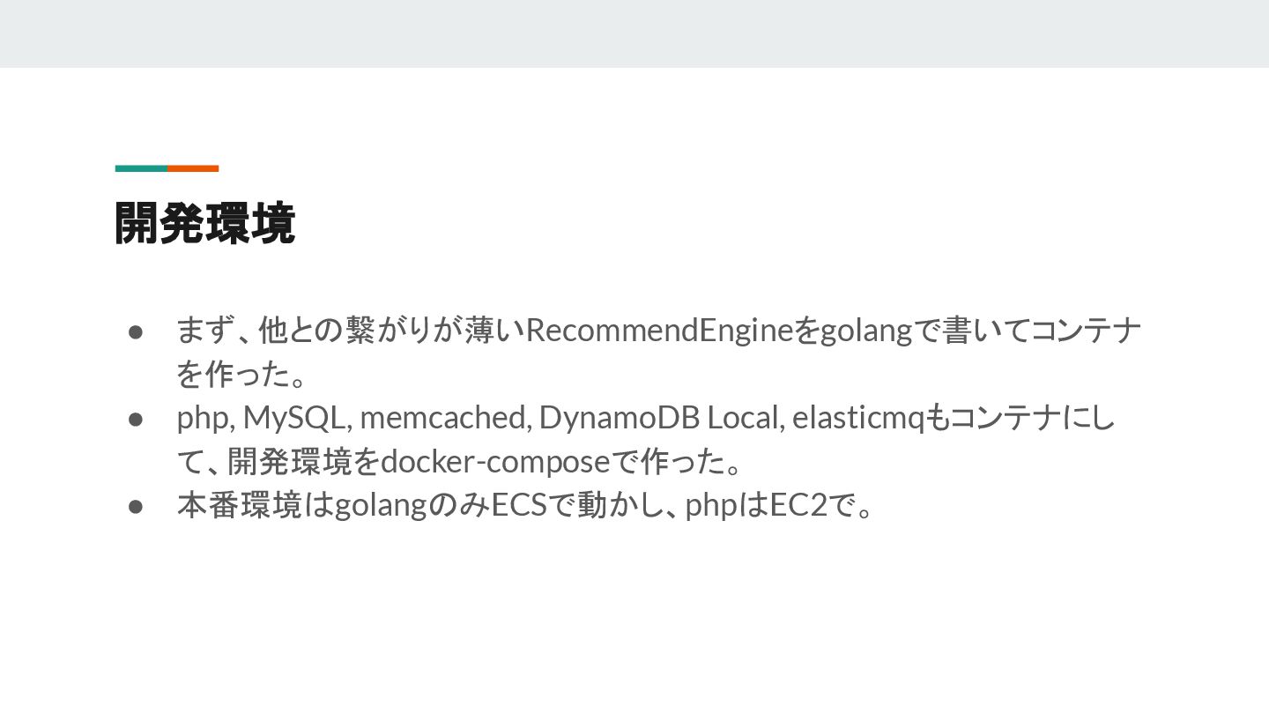Click the first bullet point dot

[136, 331]
